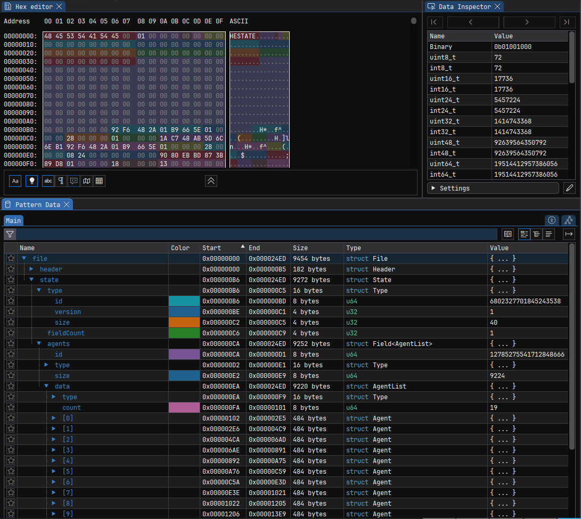Screen dimensions: 581x519
Task: Click the table grid icon in hex editor
Action: tap(99, 181)
